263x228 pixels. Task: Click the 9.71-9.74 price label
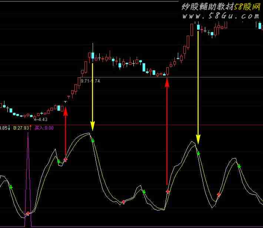90,81
